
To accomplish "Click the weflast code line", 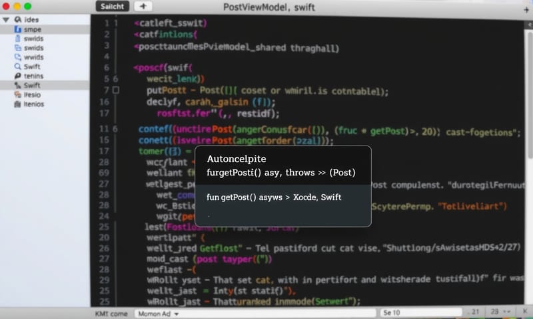I will point(172,270).
